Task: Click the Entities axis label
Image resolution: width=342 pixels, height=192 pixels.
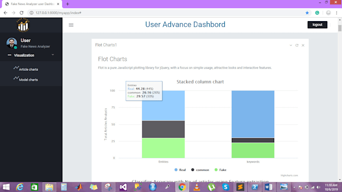Action: point(163,162)
